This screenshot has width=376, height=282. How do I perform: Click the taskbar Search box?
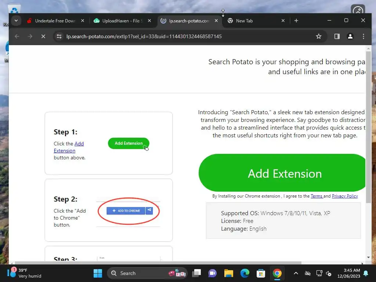click(147, 273)
